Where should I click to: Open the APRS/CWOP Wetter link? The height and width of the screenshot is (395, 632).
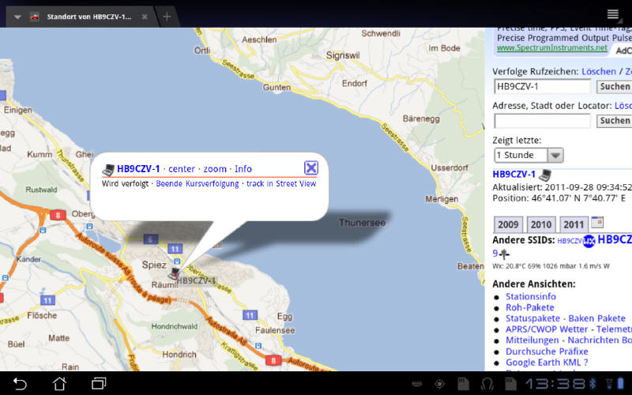click(x=547, y=329)
